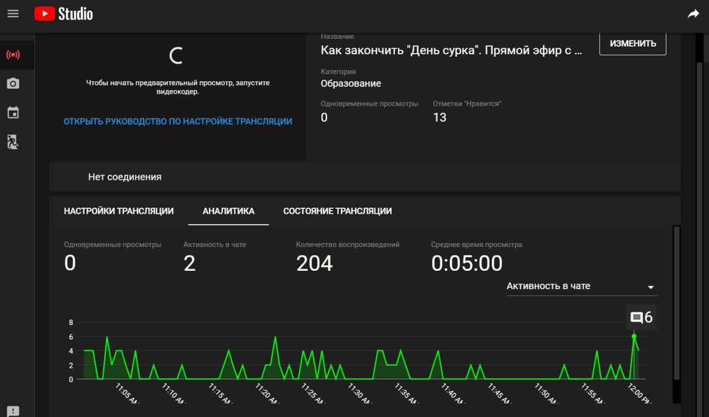Screen dimensions: 709x417
Task: Click the YouTube Studio logo
Action: point(64,14)
